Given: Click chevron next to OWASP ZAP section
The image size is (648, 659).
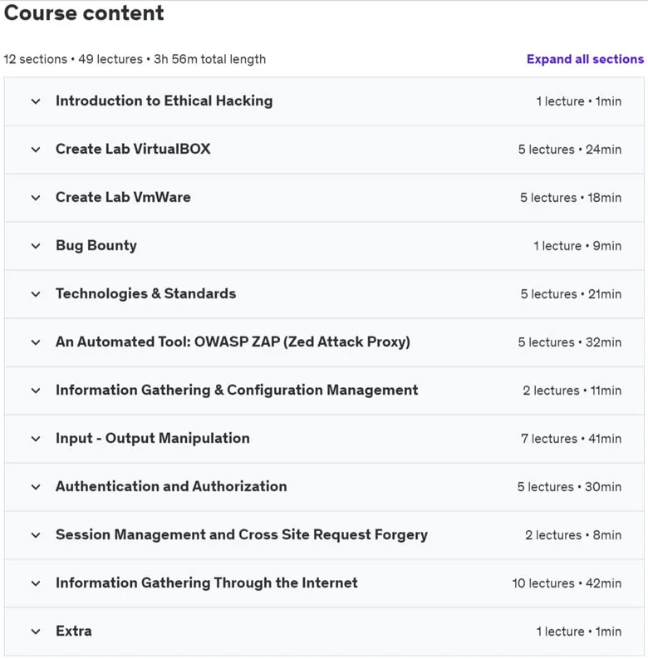Looking at the screenshot, I should (36, 342).
